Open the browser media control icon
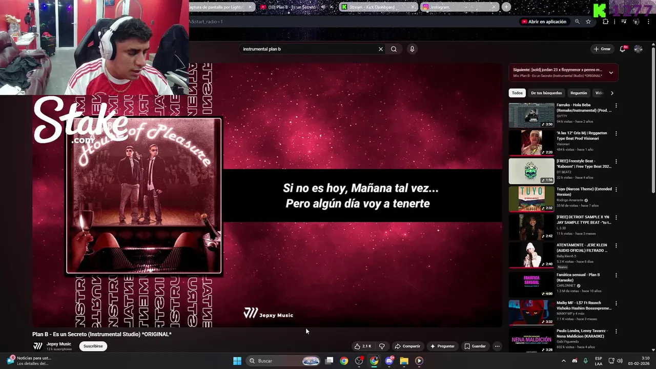Image resolution: width=656 pixels, height=369 pixels. click(623, 22)
